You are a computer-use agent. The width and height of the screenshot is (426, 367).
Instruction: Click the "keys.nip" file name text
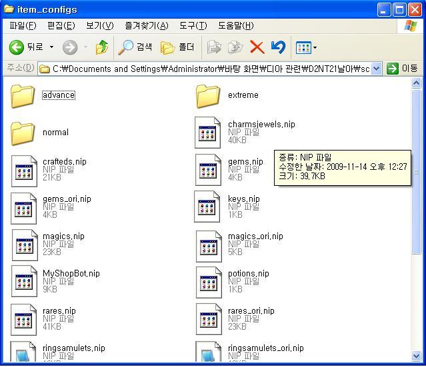[x=244, y=199]
